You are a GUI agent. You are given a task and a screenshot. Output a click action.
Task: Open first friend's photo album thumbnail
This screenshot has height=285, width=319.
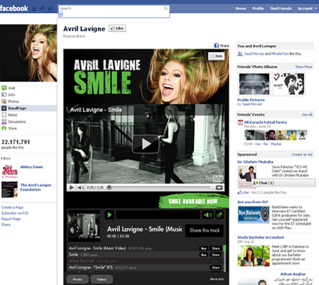tap(254, 84)
